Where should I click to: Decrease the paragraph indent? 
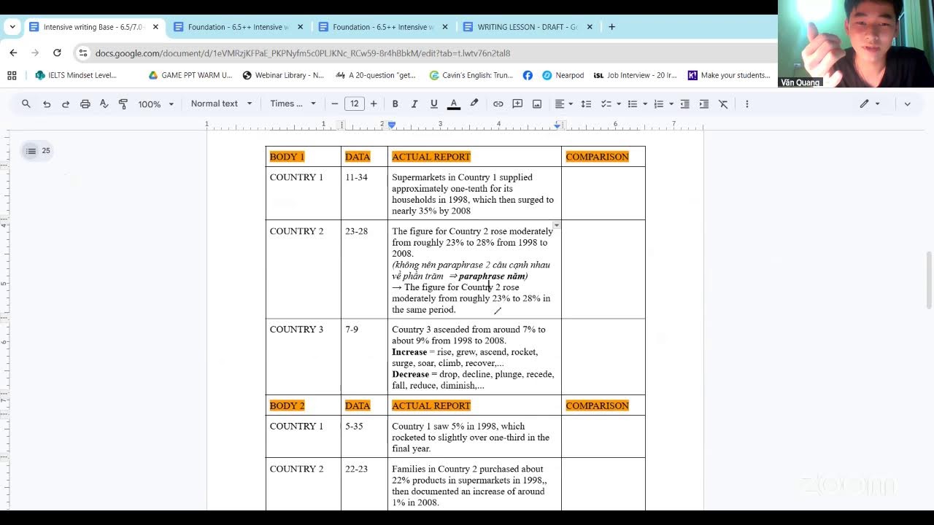(x=685, y=104)
